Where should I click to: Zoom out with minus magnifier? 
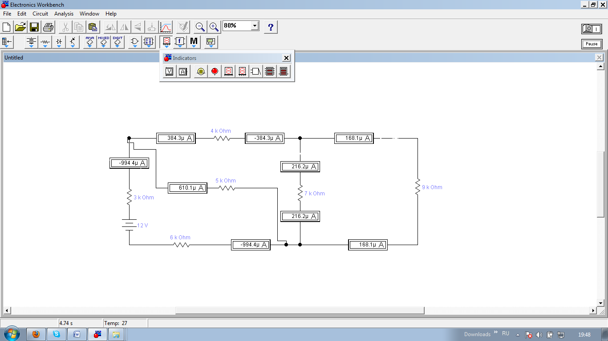click(x=200, y=27)
